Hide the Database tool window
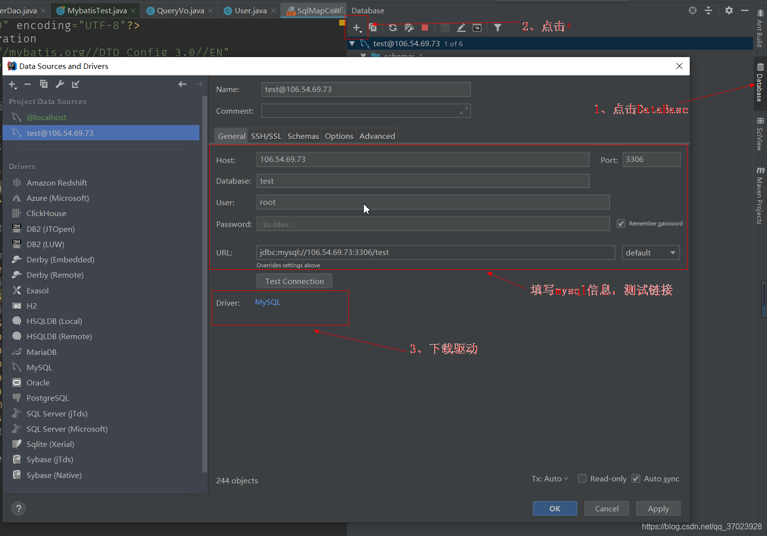This screenshot has width=767, height=536. pos(745,10)
